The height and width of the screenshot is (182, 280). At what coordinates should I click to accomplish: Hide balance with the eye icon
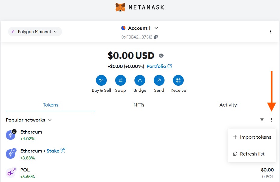(x=161, y=56)
